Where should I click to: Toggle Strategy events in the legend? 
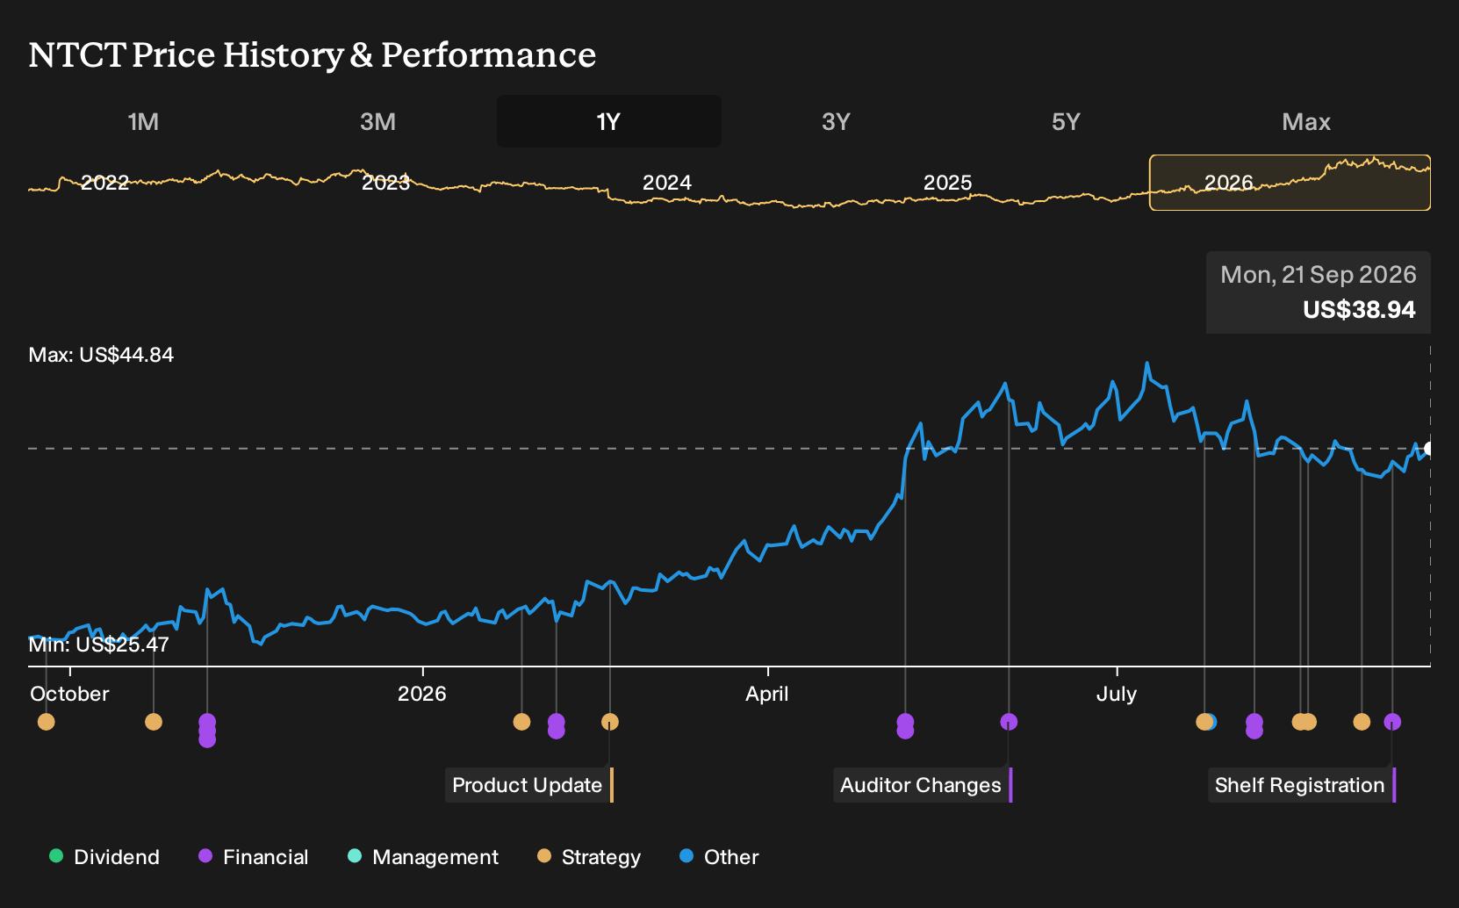(x=589, y=857)
